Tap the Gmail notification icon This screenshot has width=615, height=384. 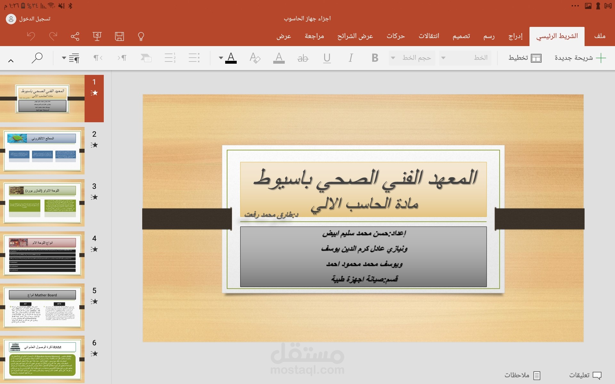point(608,6)
